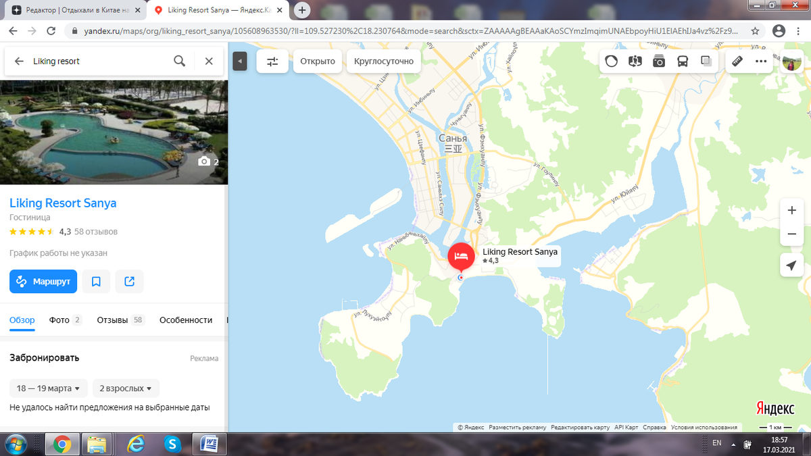The height and width of the screenshot is (456, 811).
Task: Click the back arrow in the search box
Action: point(19,61)
